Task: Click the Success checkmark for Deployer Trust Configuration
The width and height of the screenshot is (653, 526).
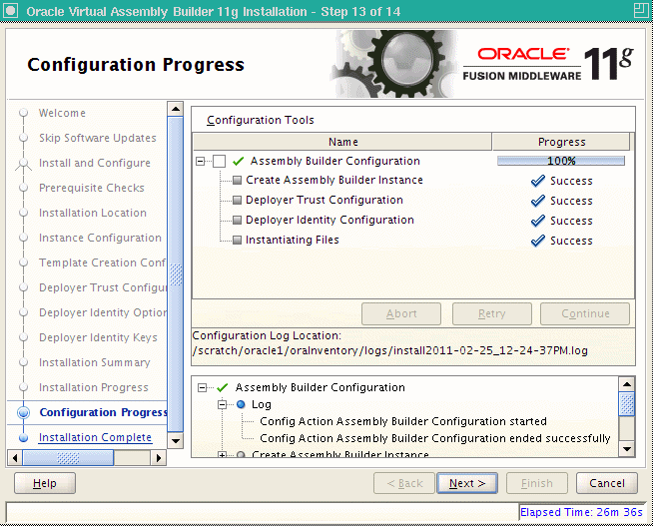Action: tap(538, 201)
